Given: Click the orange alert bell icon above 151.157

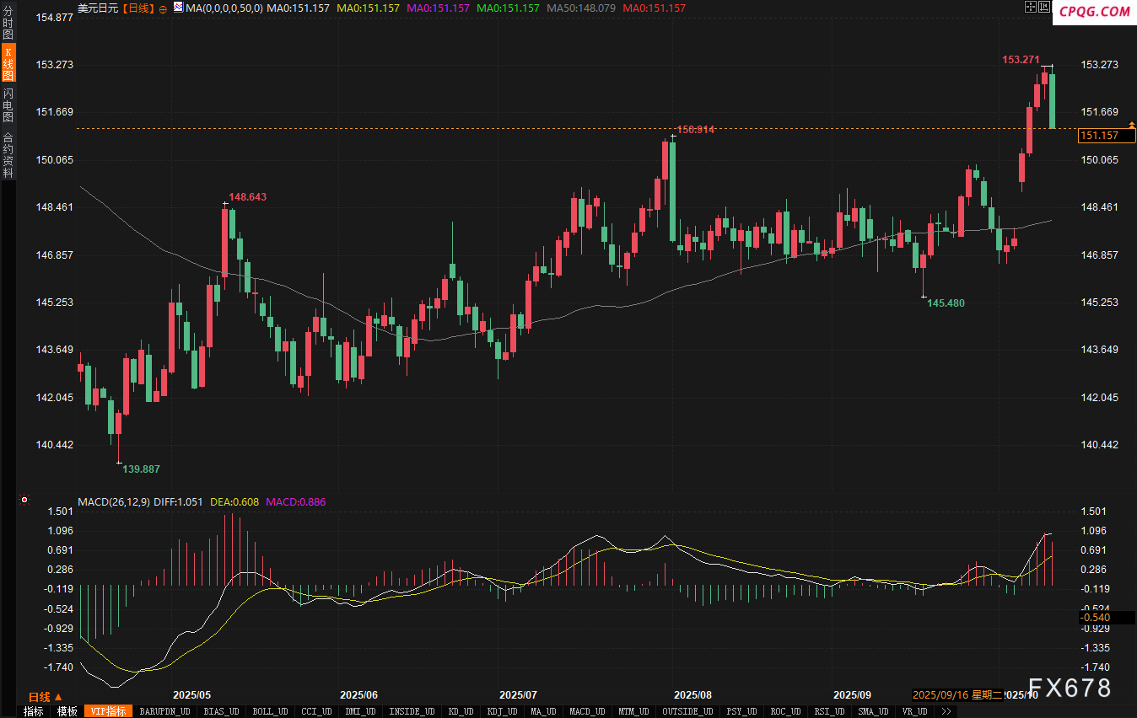Looking at the screenshot, I should (1132, 125).
